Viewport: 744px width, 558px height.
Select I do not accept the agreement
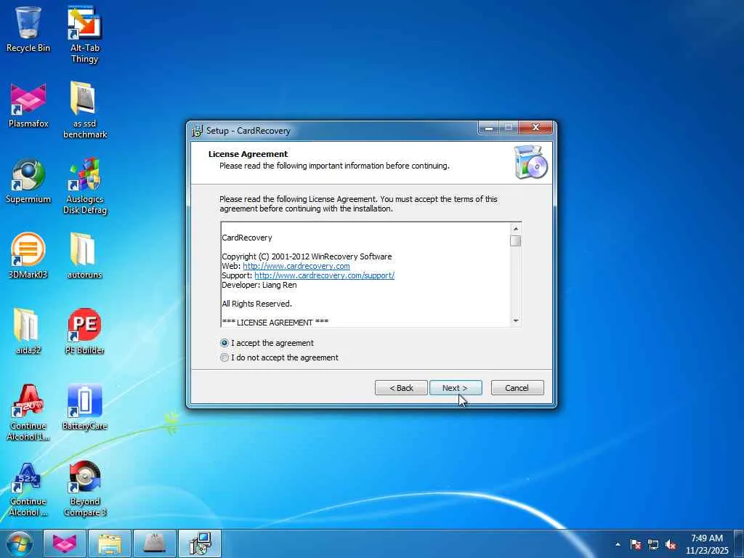tap(279, 357)
